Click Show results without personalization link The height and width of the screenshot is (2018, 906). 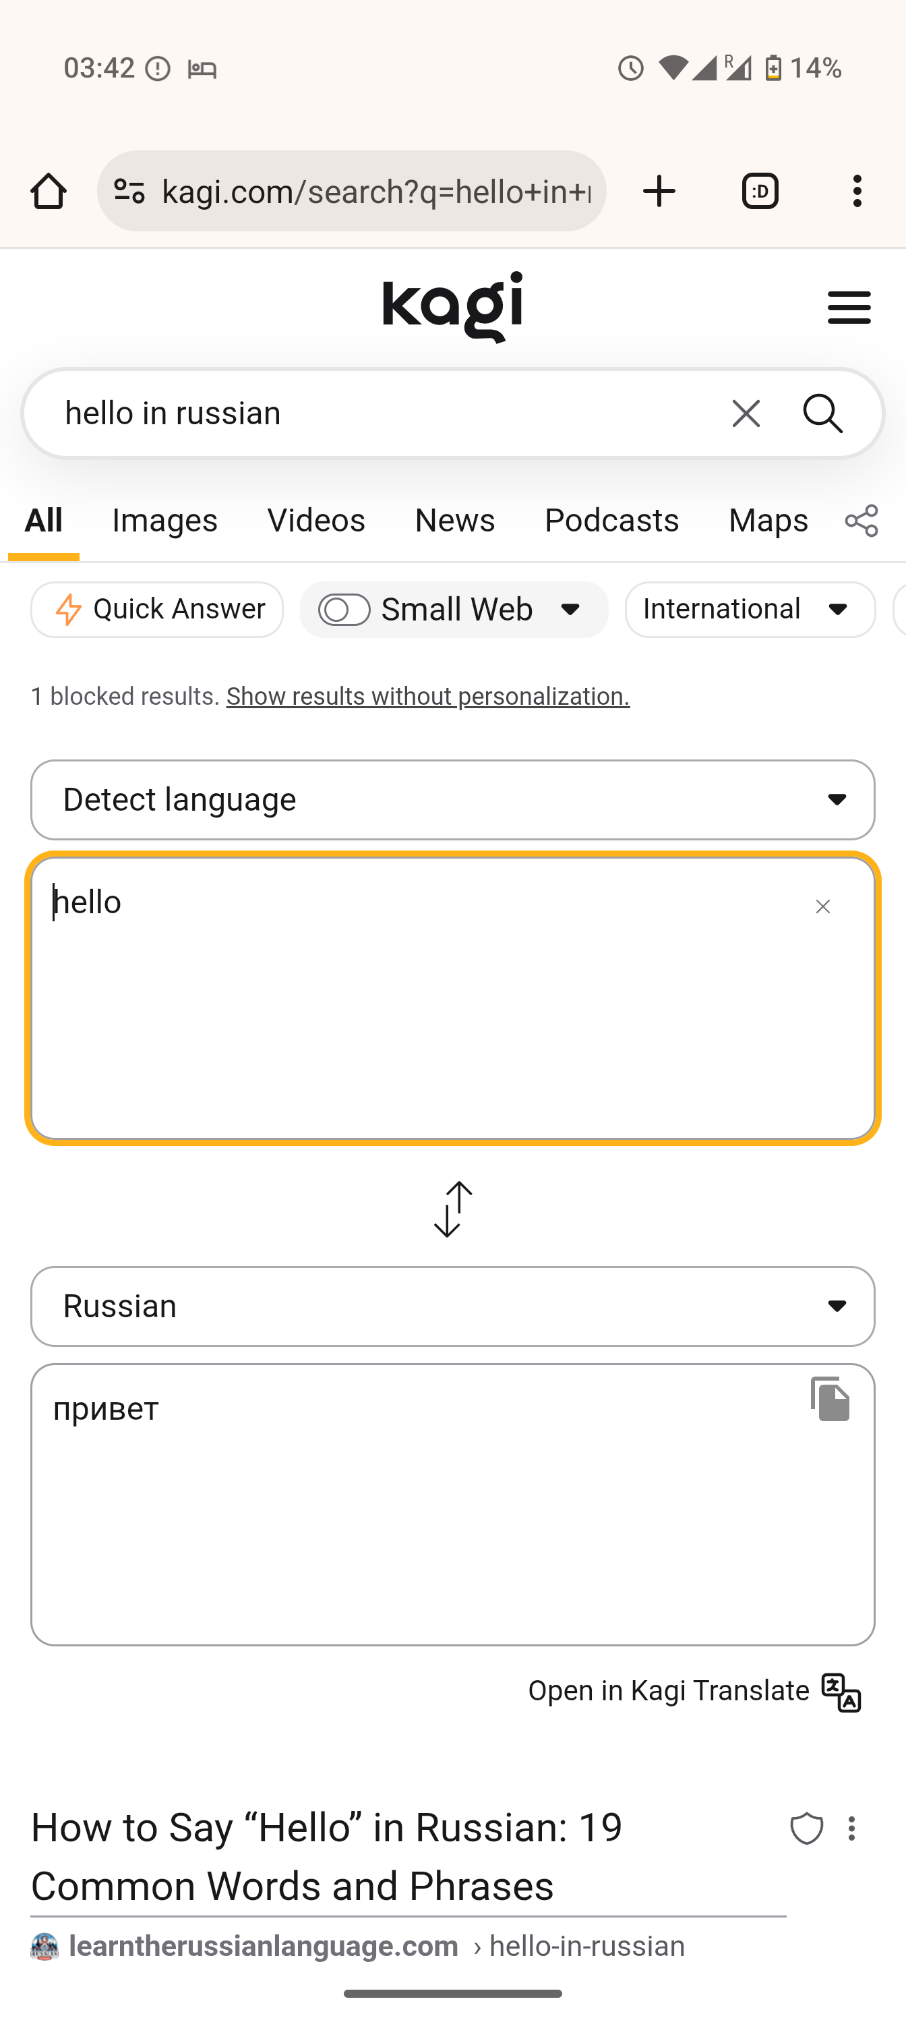click(427, 695)
